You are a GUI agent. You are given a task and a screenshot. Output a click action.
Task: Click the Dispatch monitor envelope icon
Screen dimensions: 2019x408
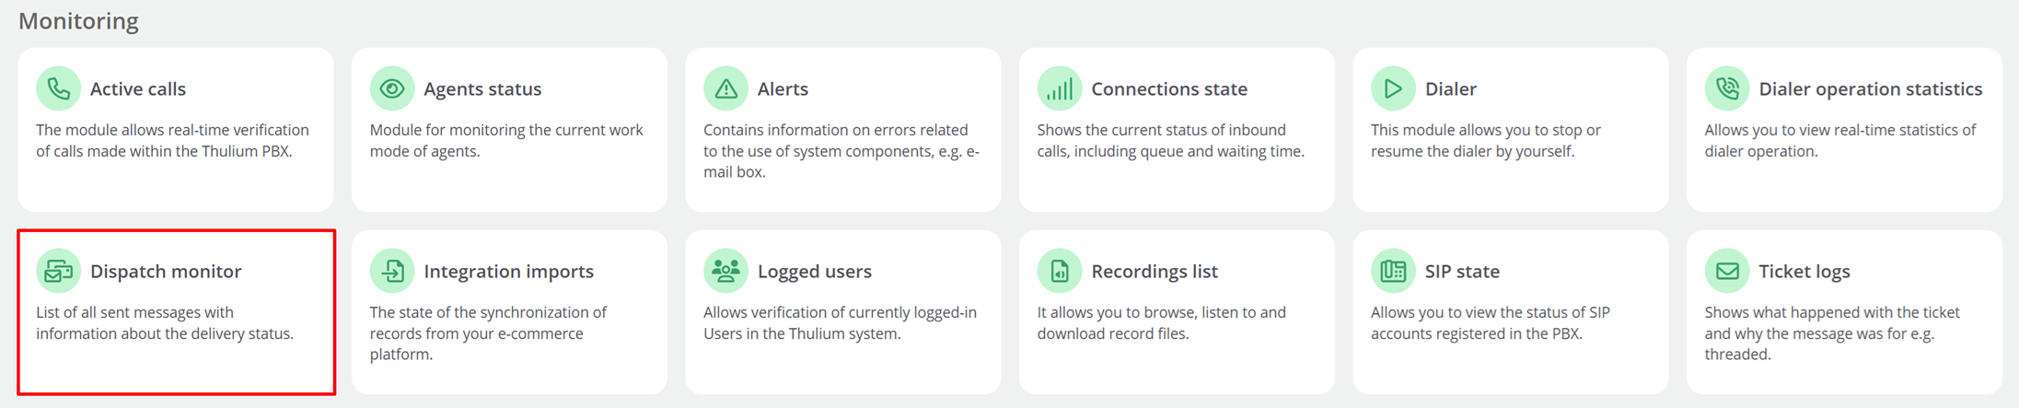58,271
